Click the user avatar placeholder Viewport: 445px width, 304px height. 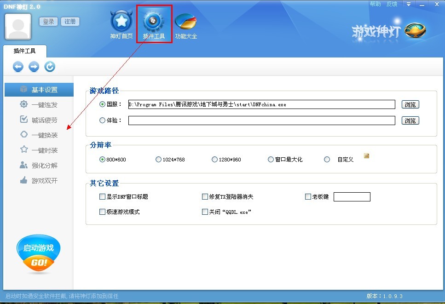point(18,26)
